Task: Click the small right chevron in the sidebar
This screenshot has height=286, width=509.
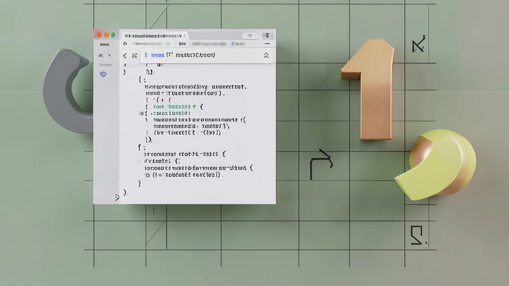Action: click(109, 55)
